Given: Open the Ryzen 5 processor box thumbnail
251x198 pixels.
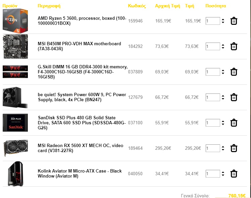Looking at the screenshot, I should 15,21.
